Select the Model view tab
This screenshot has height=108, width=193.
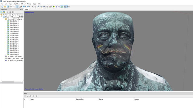point(27,9)
